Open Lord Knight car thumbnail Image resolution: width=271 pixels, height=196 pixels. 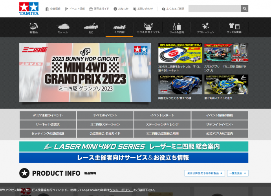[226, 84]
